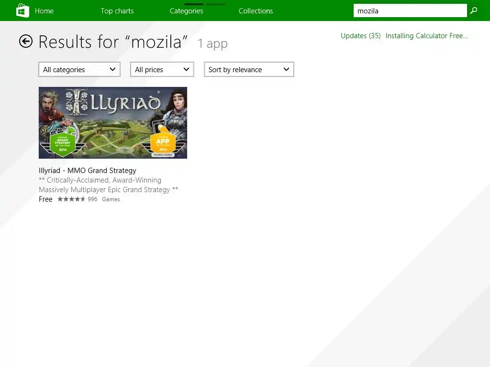Click the 1 app result count
Viewport: 490px width, 367px height.
click(212, 43)
